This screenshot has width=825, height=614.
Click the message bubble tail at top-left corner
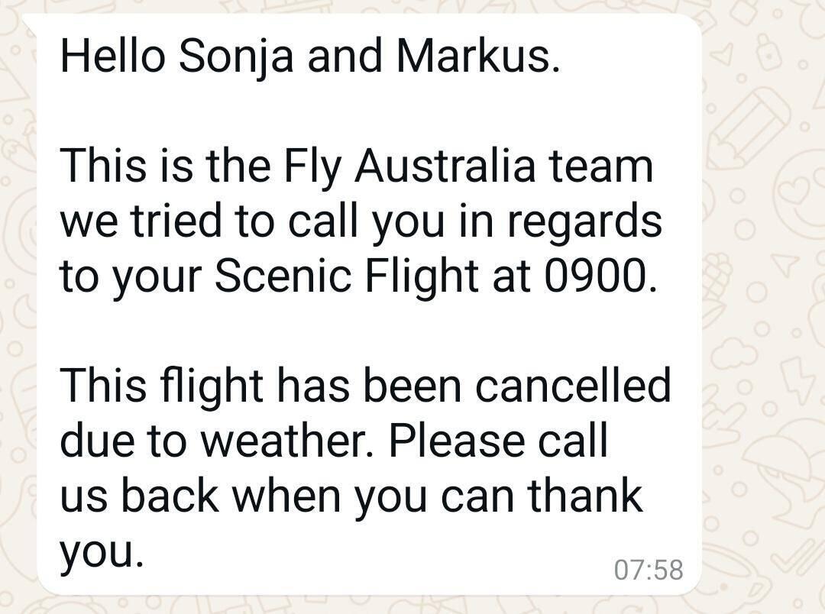(30, 26)
